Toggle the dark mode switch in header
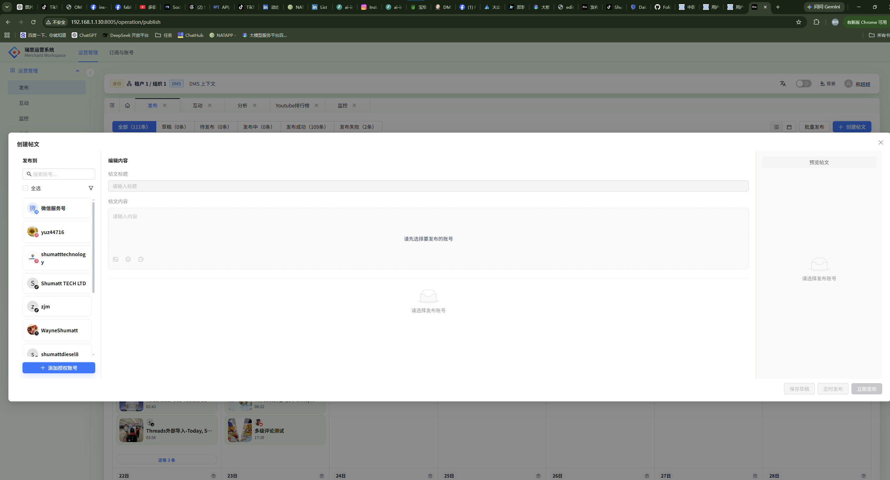The image size is (890, 480). click(x=803, y=84)
